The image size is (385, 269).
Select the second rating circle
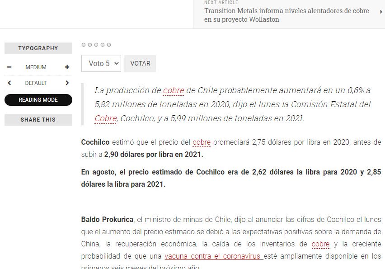click(90, 45)
